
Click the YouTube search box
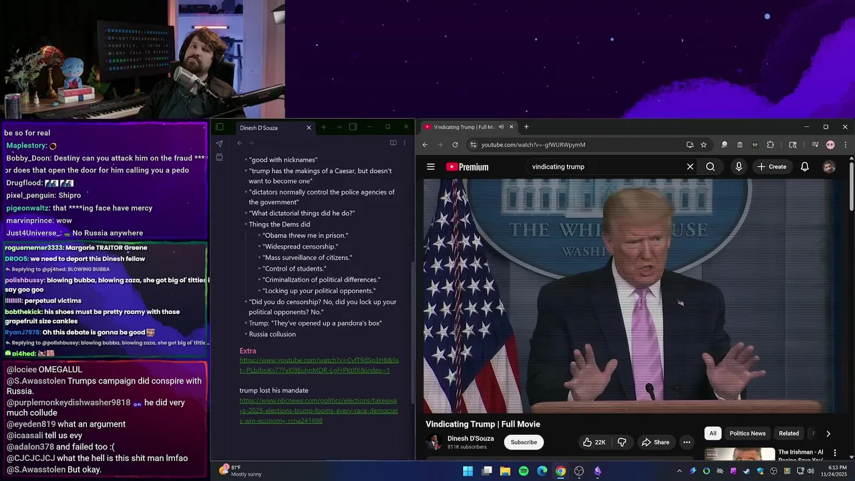coord(605,167)
